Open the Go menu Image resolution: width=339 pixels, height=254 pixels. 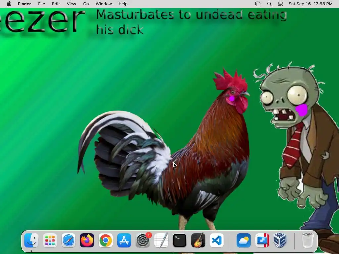click(x=86, y=4)
